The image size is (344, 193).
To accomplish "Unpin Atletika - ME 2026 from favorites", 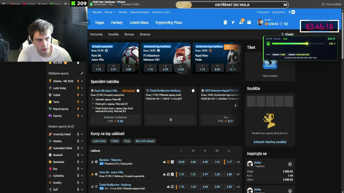I will tap(78, 81).
